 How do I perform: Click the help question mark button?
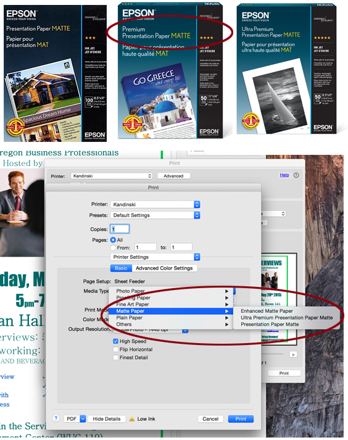tap(56, 418)
